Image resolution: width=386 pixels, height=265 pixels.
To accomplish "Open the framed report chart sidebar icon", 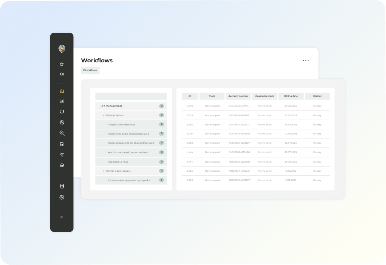I will [x=62, y=144].
